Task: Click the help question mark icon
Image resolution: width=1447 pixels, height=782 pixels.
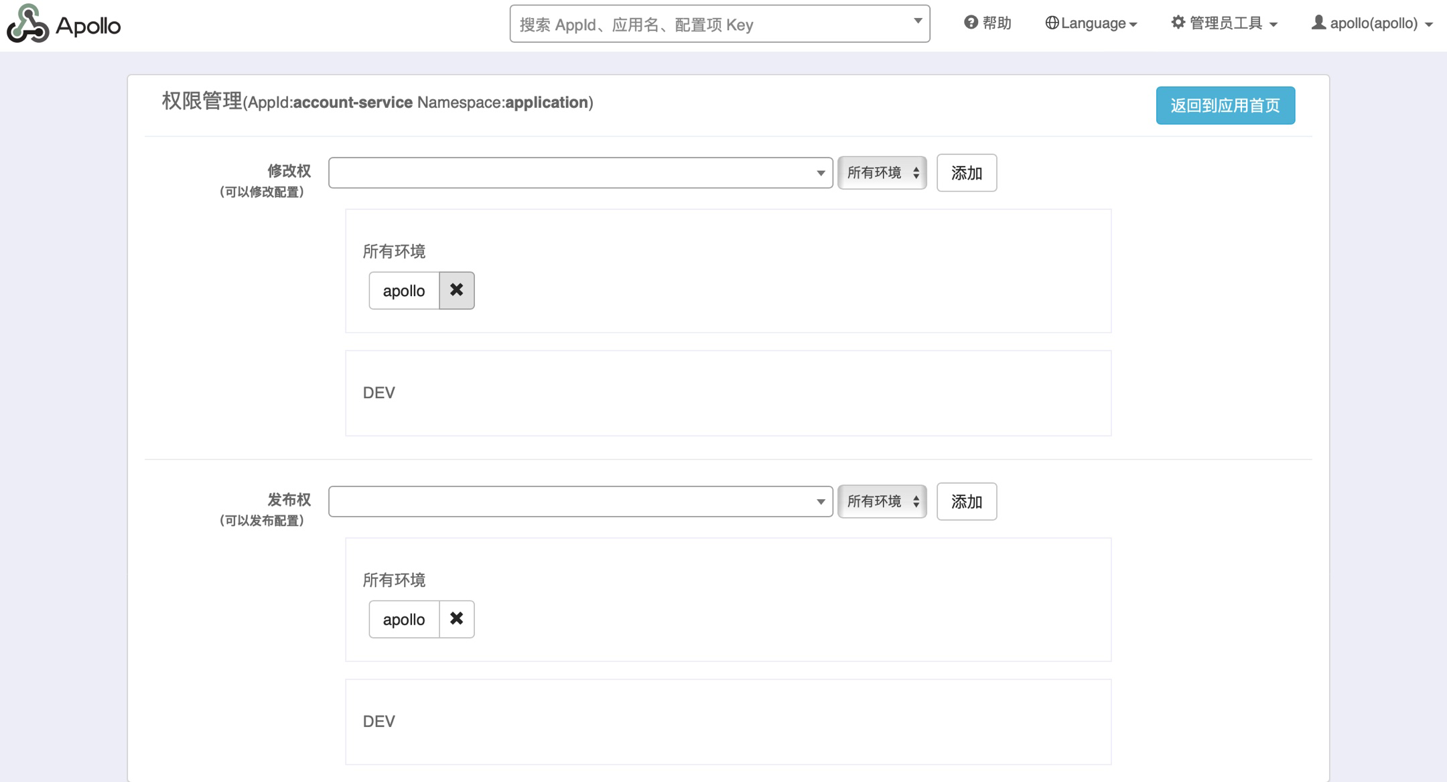Action: click(971, 23)
